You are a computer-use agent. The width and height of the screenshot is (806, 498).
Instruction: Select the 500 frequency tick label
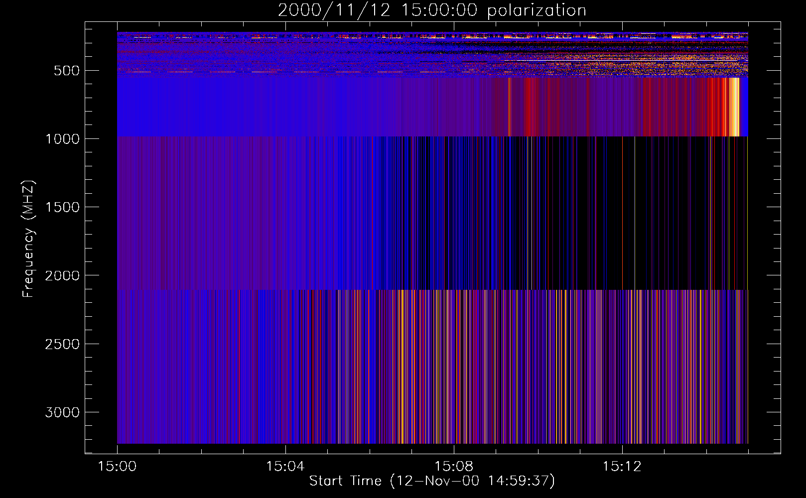coord(67,71)
